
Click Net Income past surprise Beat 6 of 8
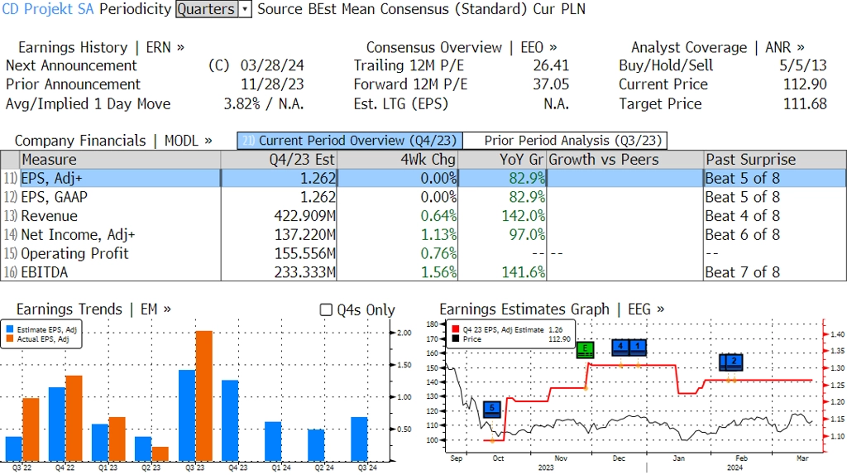(x=743, y=235)
